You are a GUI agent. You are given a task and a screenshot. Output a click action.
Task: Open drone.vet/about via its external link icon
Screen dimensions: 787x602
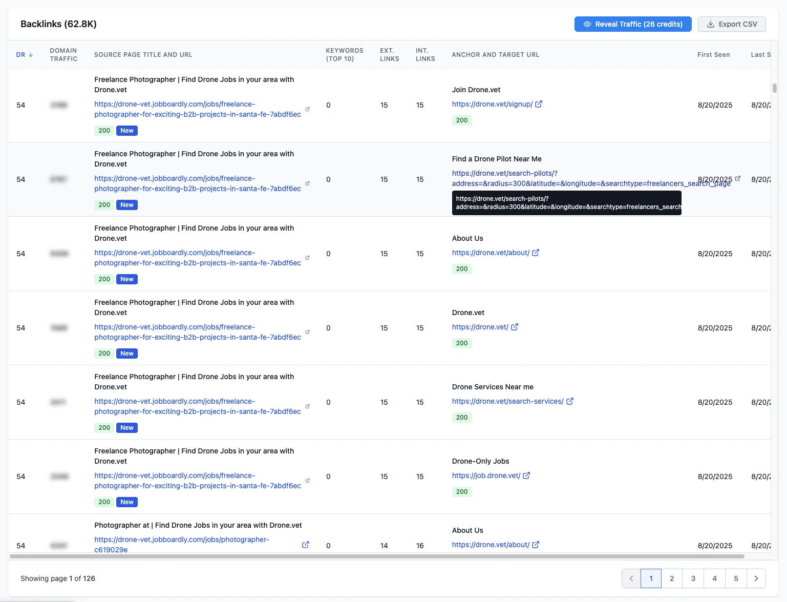[536, 253]
